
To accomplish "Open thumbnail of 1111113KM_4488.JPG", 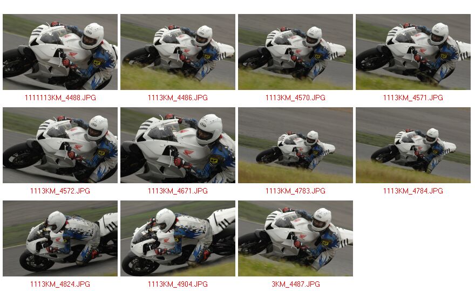I will tap(60, 52).
